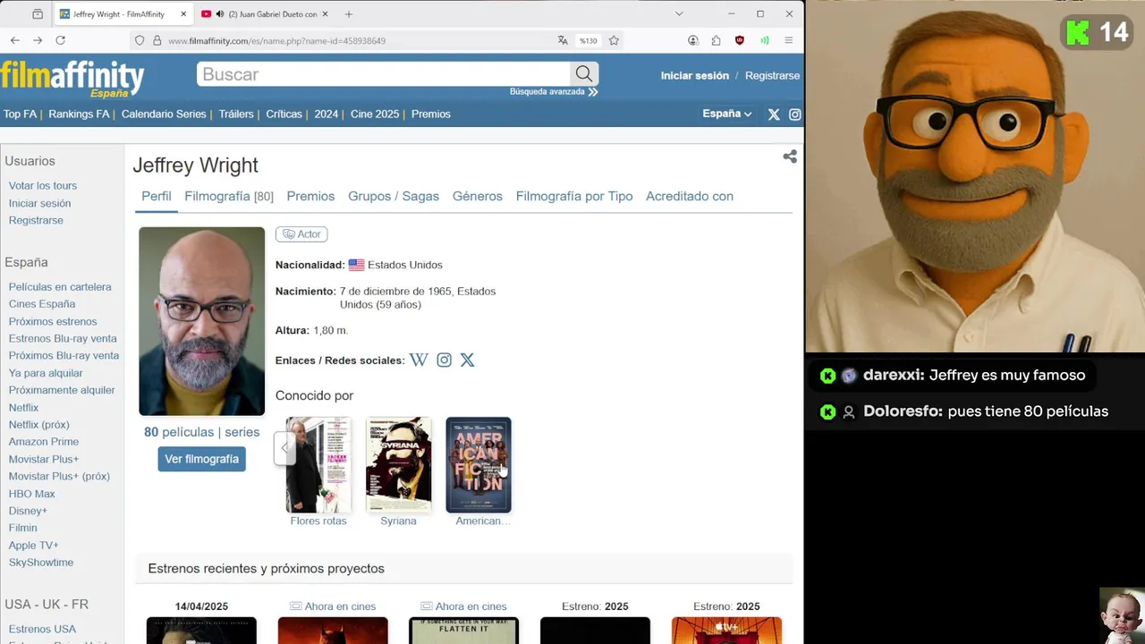
Task: Select the Premios profile tab
Action: coord(310,196)
